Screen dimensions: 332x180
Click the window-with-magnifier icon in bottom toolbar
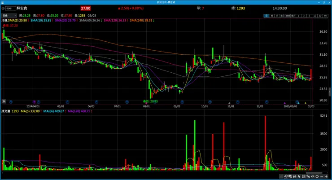(290, 176)
